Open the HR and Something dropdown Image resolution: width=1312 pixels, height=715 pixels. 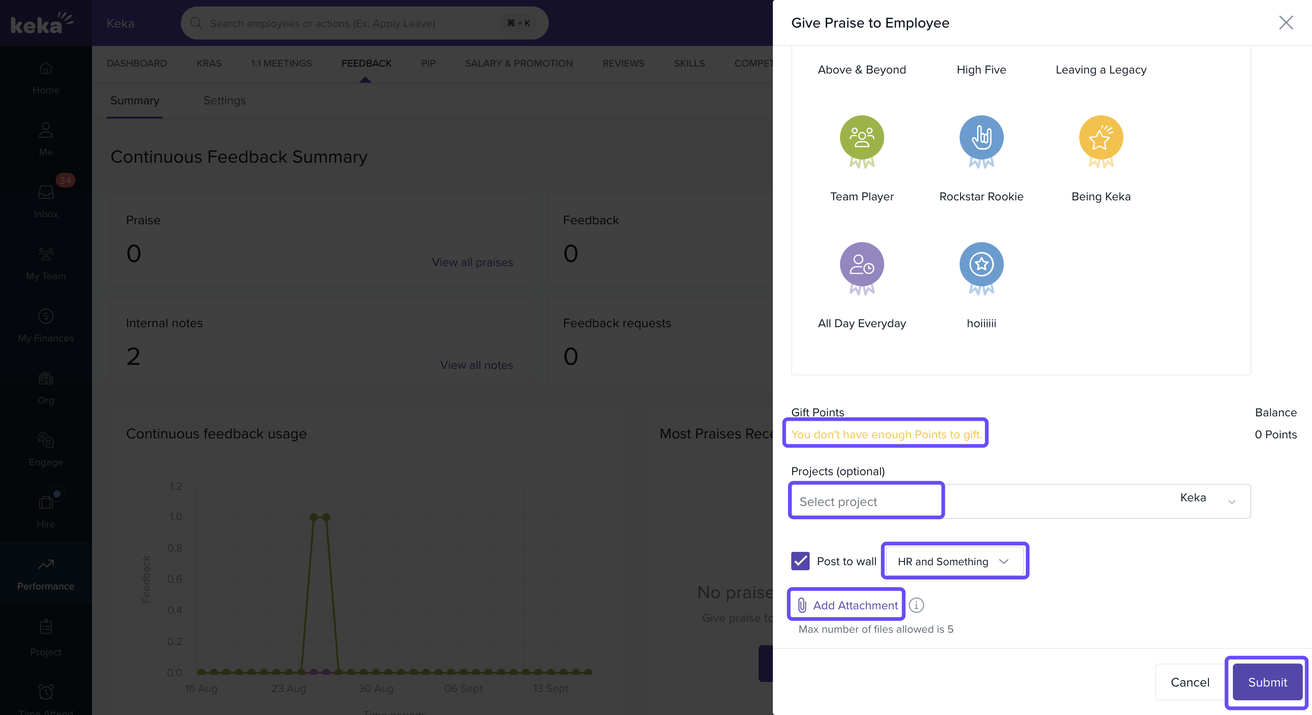click(954, 561)
